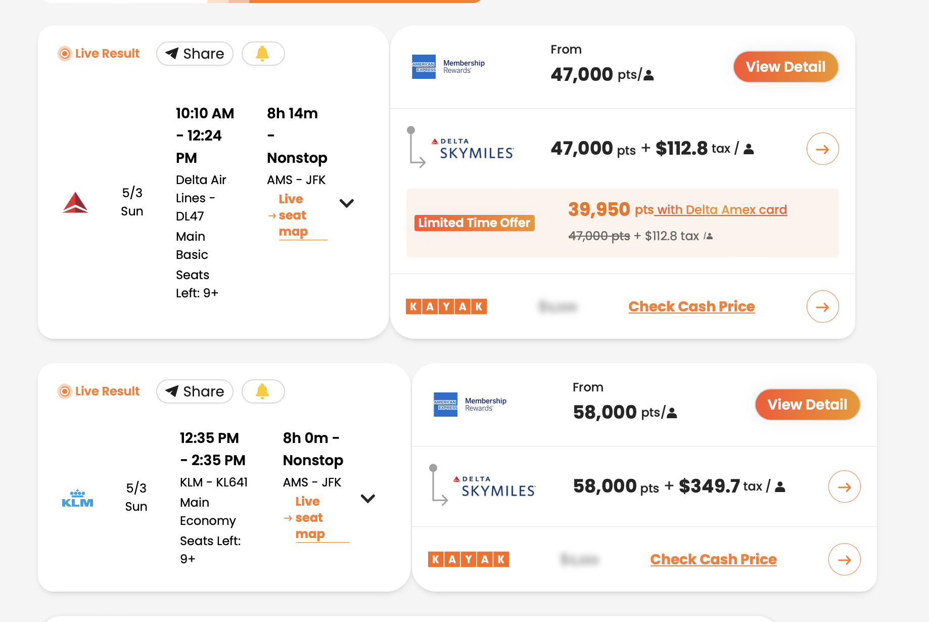Click arrow button for 58,000 pts SkyMiles option
Screen dimensions: 929x622
point(844,487)
